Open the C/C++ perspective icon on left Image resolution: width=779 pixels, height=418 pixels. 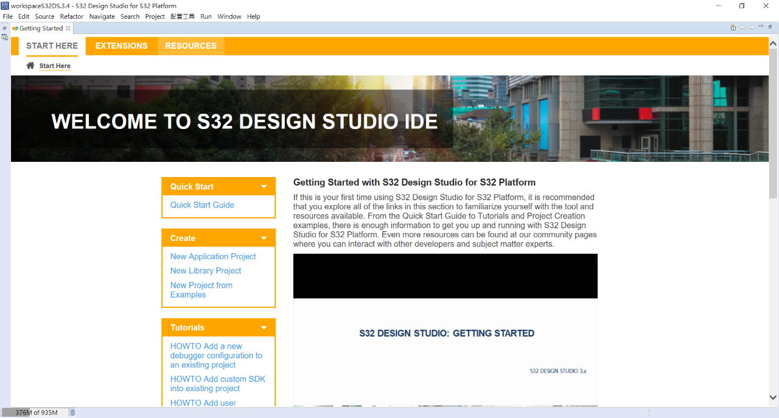(5, 37)
